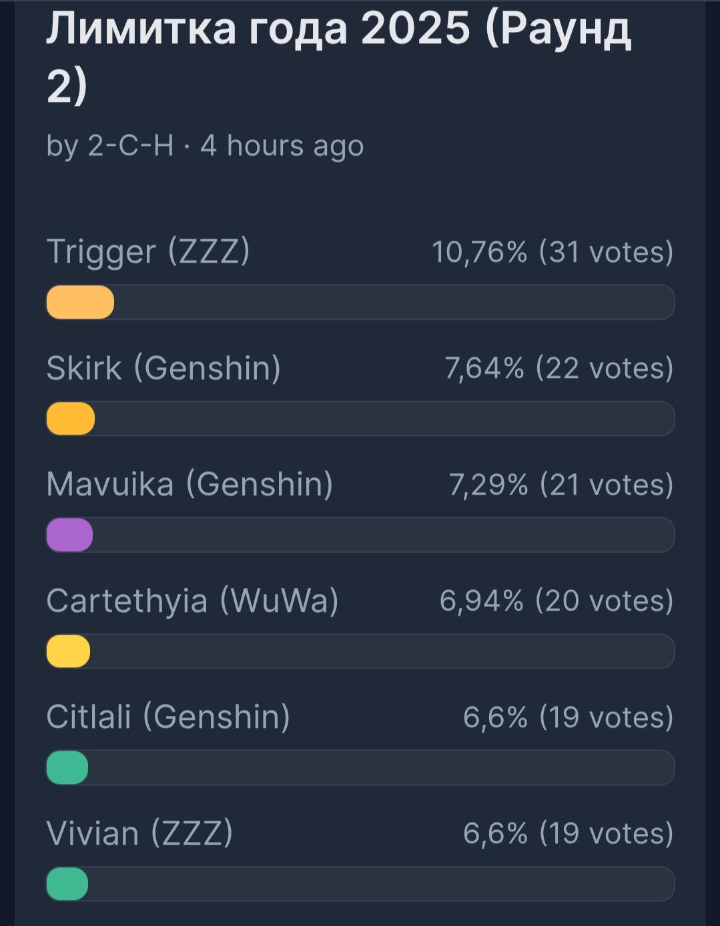Click Cartethyia's 6,94% (20 votes) text
The image size is (720, 926).
556,601
